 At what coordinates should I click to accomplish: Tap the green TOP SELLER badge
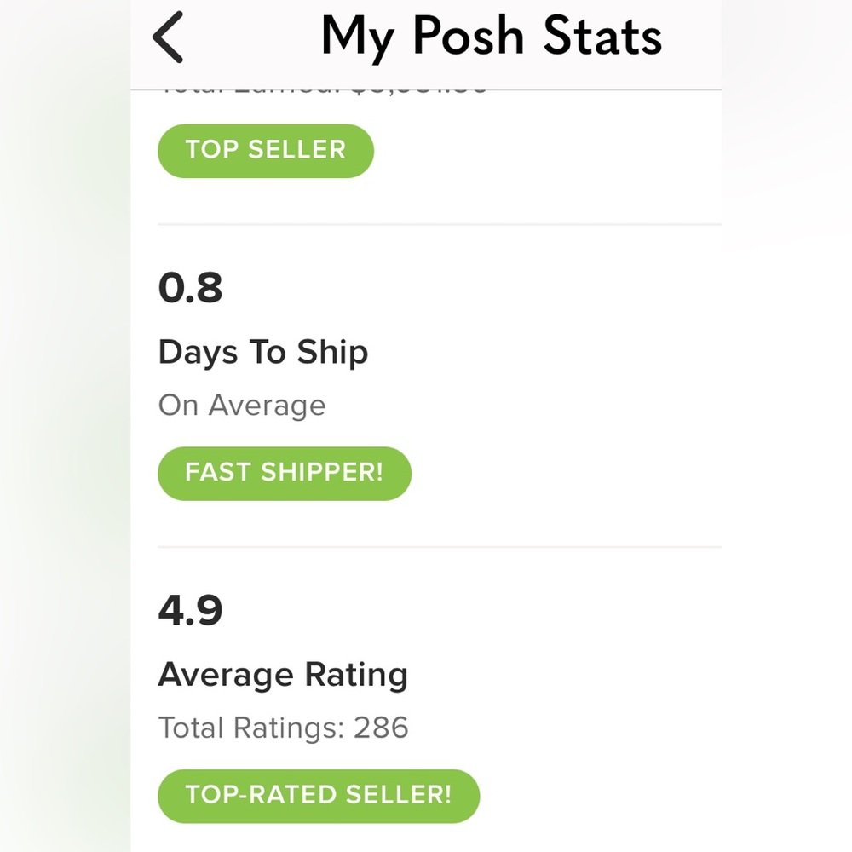266,151
